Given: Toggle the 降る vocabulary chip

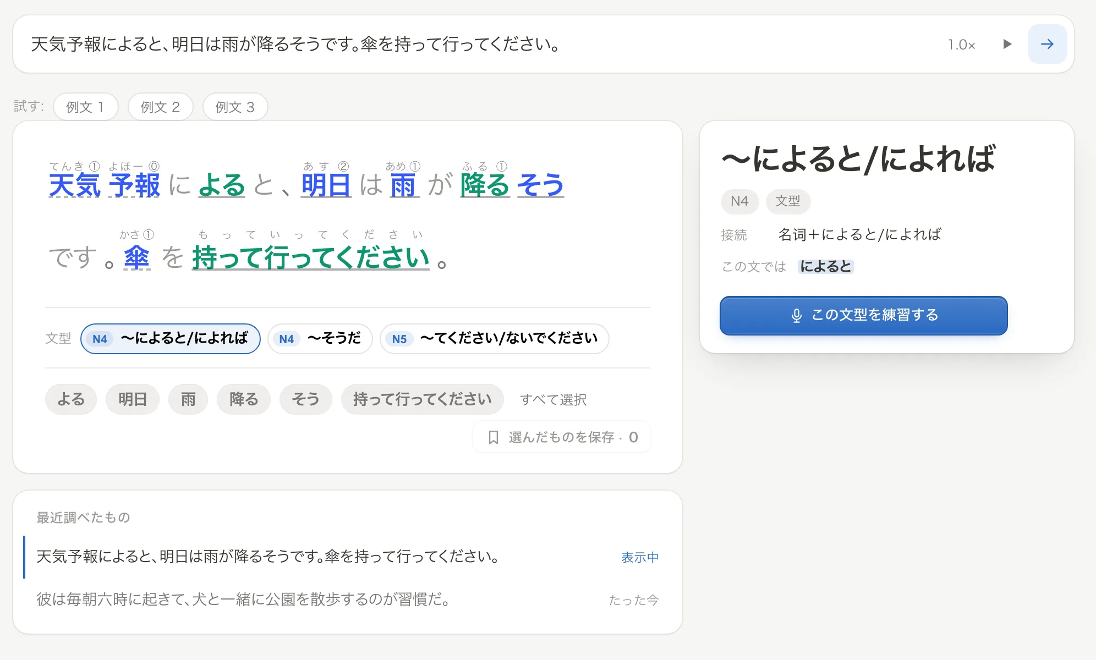Looking at the screenshot, I should tap(244, 399).
